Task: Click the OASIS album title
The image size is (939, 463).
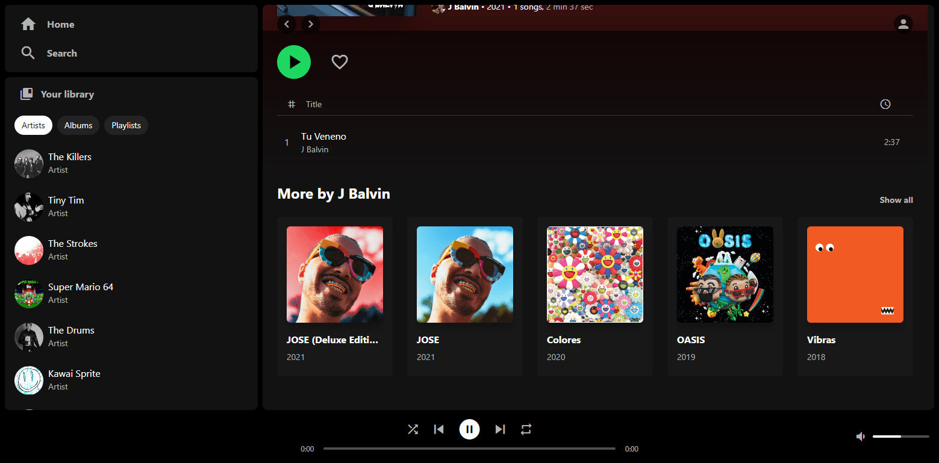Action: (x=691, y=340)
